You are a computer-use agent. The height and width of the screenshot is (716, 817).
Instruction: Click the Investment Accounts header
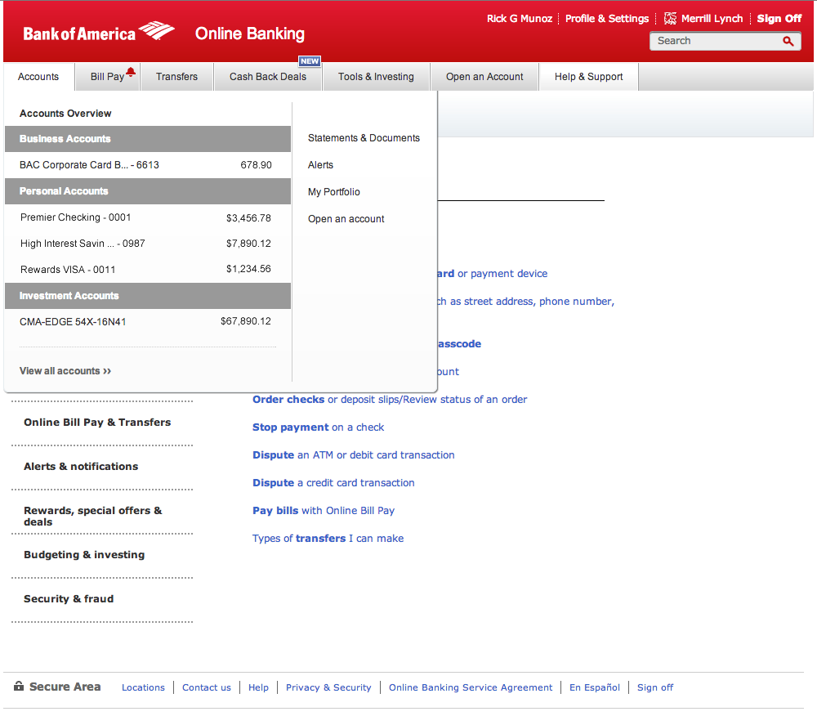(147, 296)
